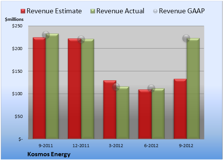Select the green actual bar for 3-2012
The width and height of the screenshot is (223, 160).
[x=123, y=113]
